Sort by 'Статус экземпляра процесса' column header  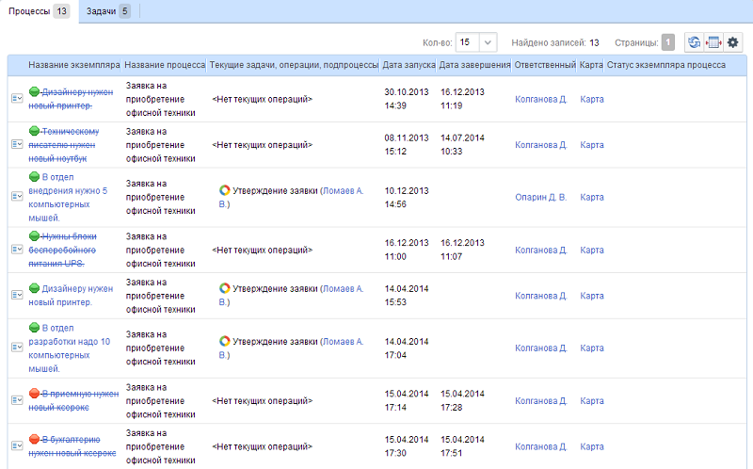pyautogui.click(x=666, y=65)
